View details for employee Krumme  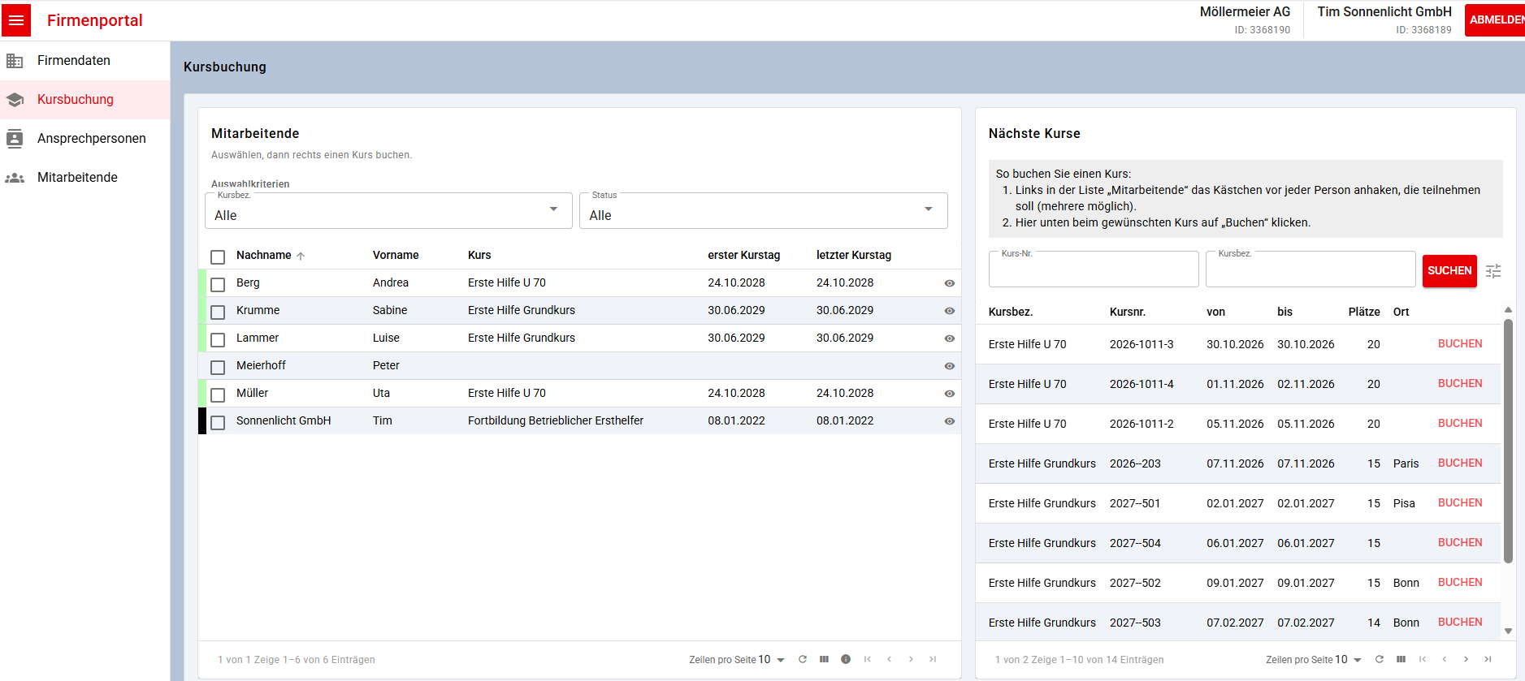(x=949, y=311)
